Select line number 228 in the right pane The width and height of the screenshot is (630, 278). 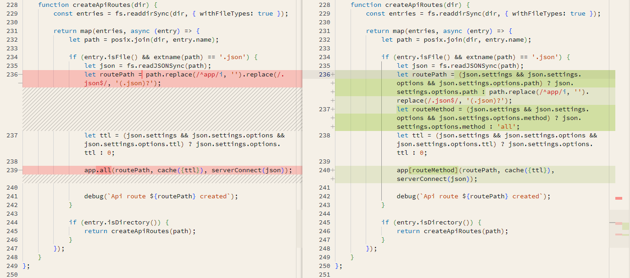tap(324, 5)
